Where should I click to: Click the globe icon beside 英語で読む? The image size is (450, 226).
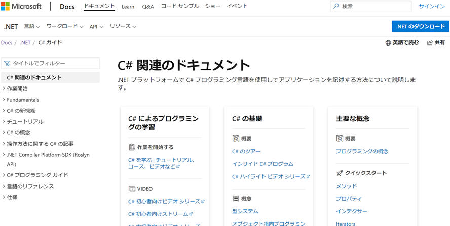(x=388, y=43)
